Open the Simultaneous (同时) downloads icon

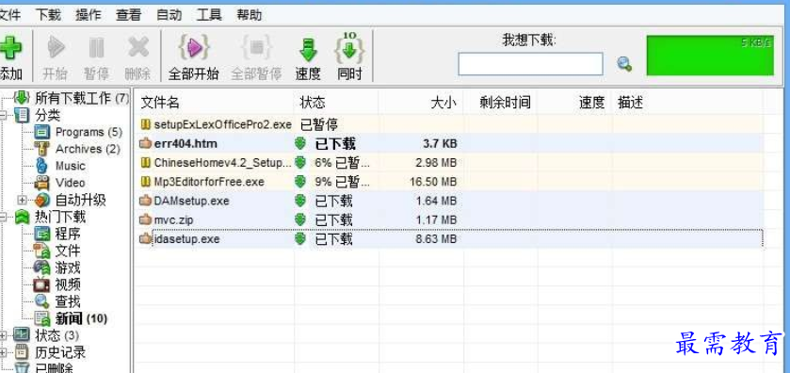[x=349, y=48]
